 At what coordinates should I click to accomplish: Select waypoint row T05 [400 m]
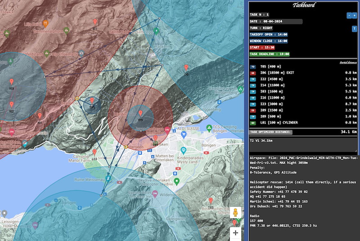pyautogui.click(x=303, y=67)
